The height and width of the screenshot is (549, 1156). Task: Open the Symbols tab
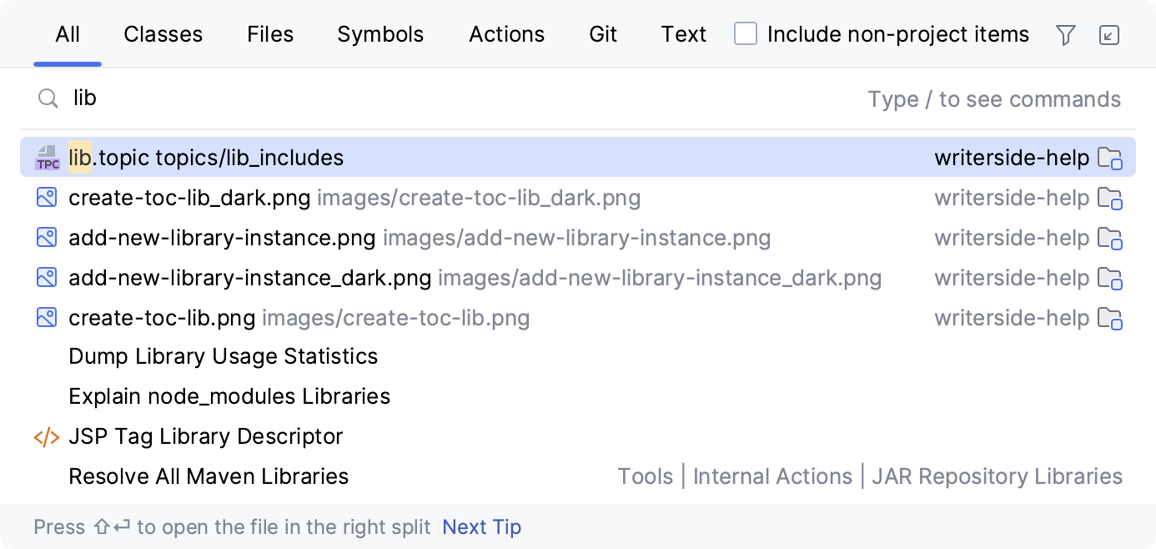click(x=380, y=34)
